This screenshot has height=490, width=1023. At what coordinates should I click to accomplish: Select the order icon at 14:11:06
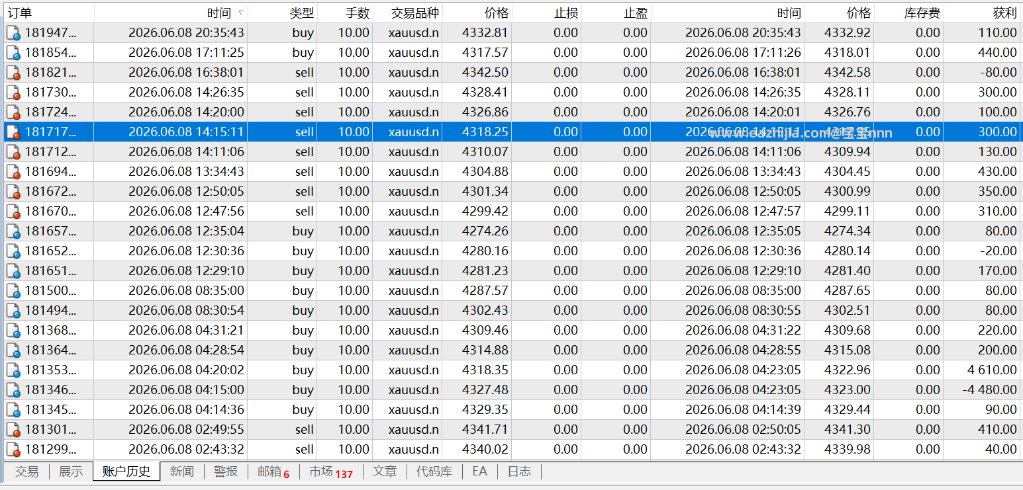click(x=13, y=152)
